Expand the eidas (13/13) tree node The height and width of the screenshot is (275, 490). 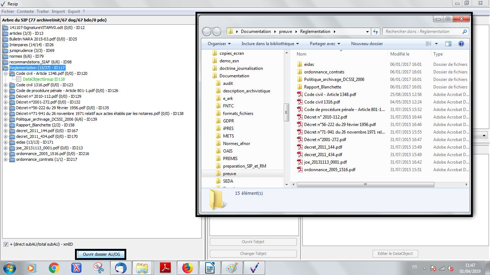pos(6,142)
